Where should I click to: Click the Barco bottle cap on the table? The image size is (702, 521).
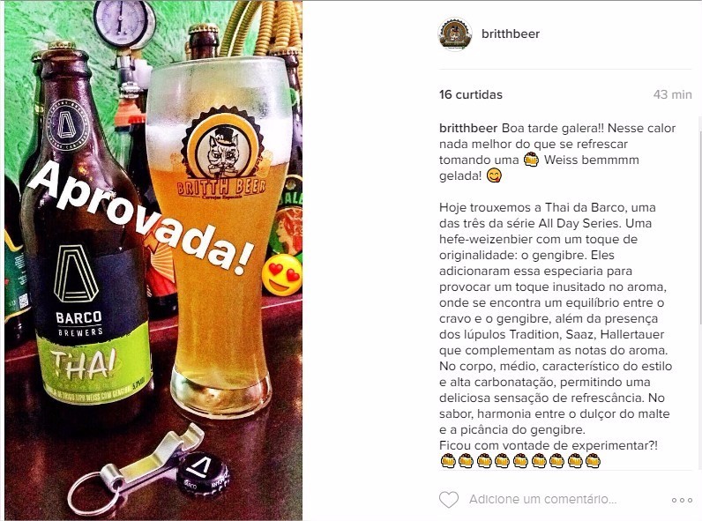202,475
